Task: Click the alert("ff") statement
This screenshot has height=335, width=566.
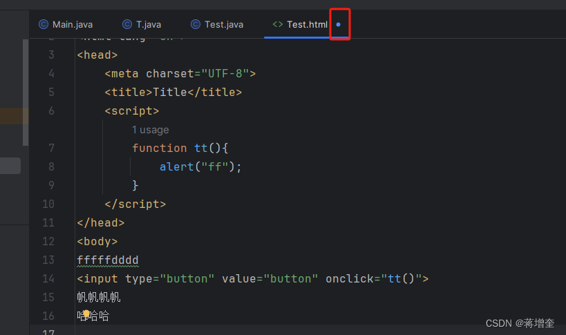Action: [200, 166]
